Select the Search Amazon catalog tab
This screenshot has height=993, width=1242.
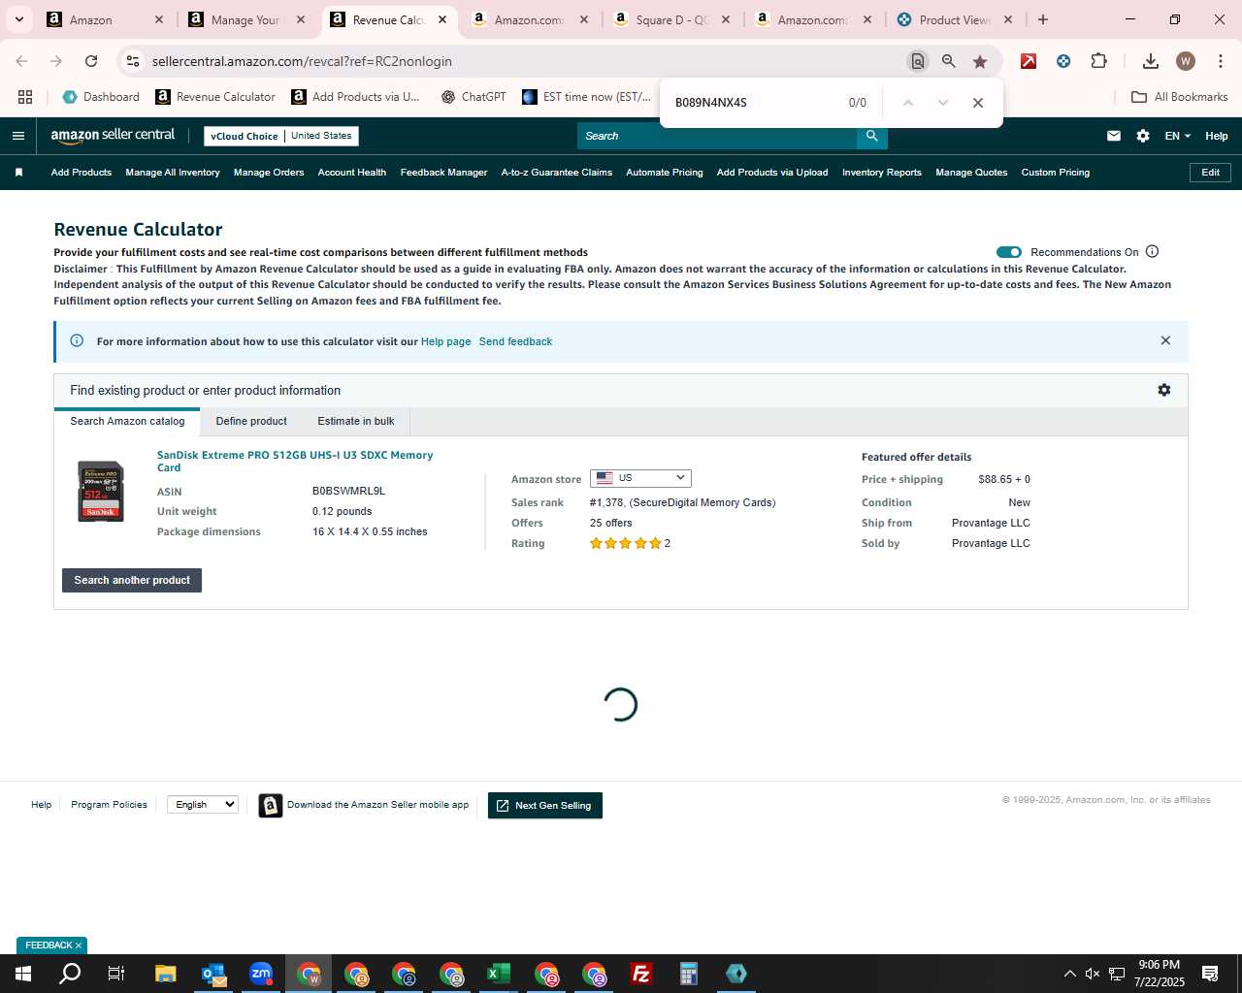[127, 421]
